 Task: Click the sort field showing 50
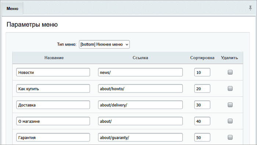click(202, 137)
